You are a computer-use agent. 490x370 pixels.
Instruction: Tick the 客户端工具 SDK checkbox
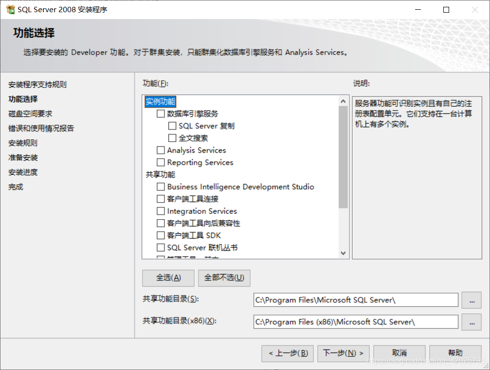tap(161, 236)
